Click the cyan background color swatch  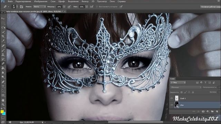pyautogui.click(x=4, y=114)
